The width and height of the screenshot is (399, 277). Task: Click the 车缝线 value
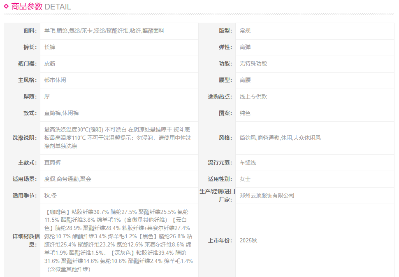click(248, 163)
